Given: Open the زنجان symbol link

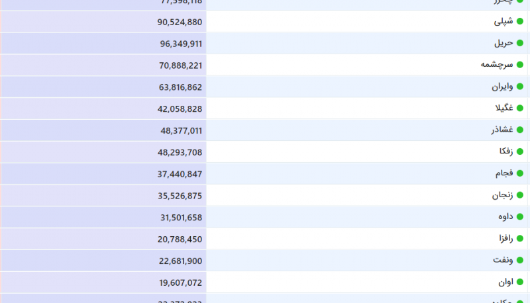Looking at the screenshot, I should click(x=502, y=195).
